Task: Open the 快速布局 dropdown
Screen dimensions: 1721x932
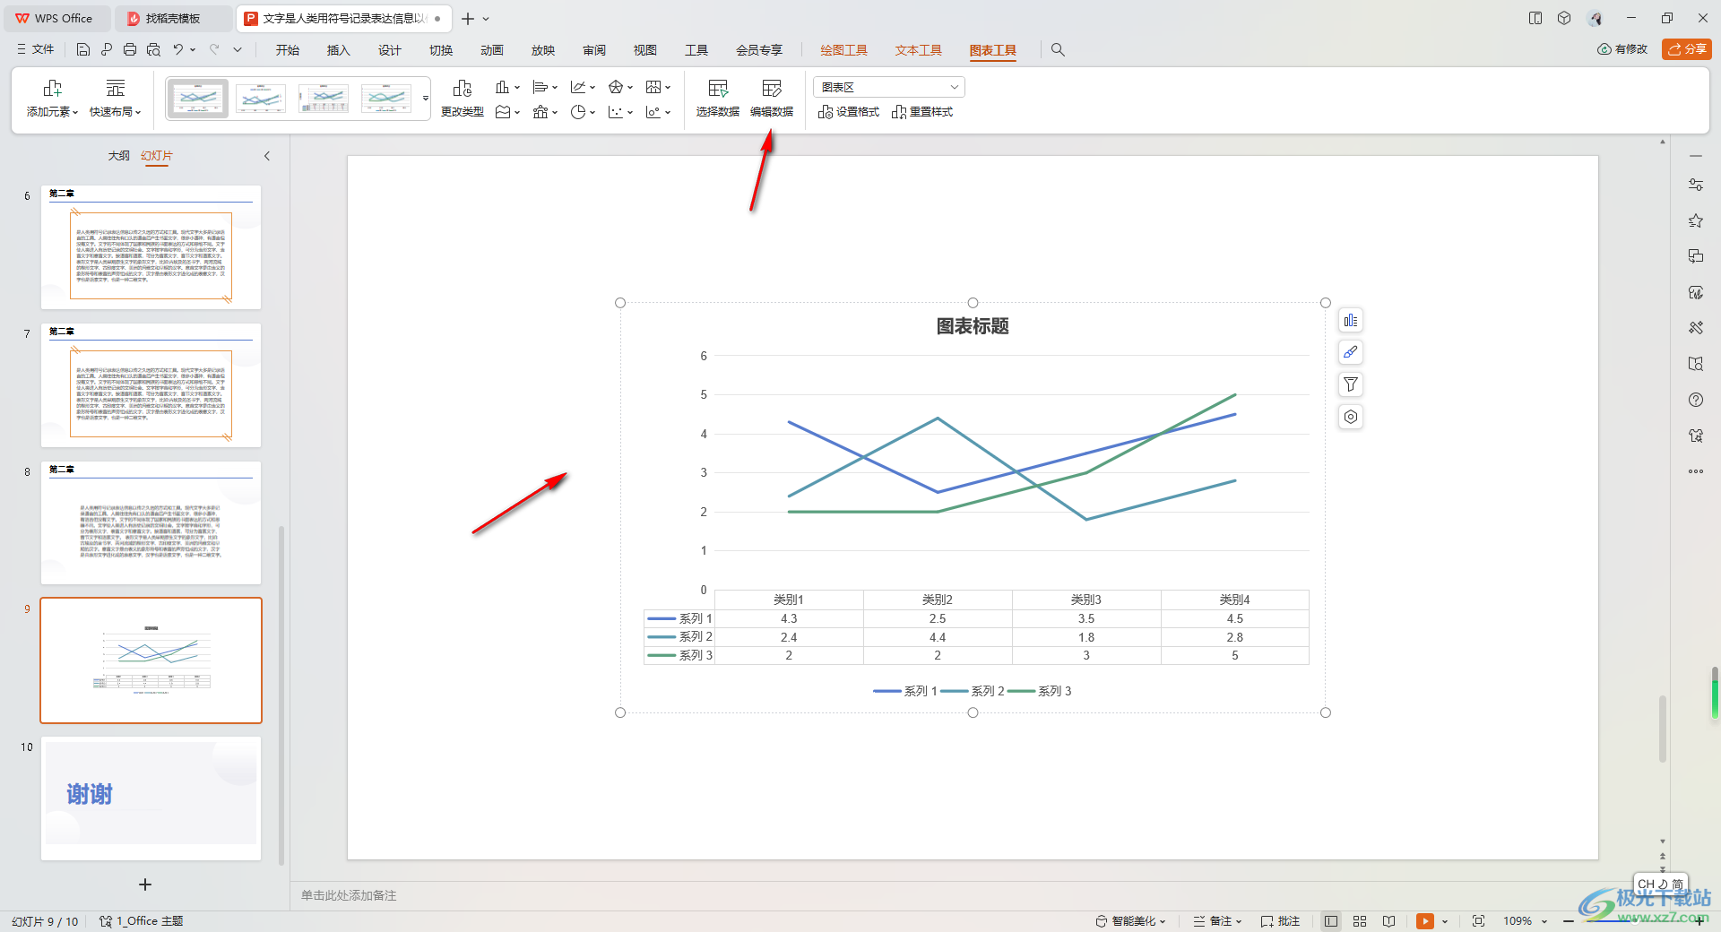Action: [115, 99]
